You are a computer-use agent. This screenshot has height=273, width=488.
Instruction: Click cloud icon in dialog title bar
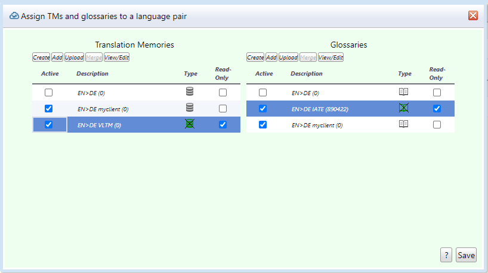[14, 16]
